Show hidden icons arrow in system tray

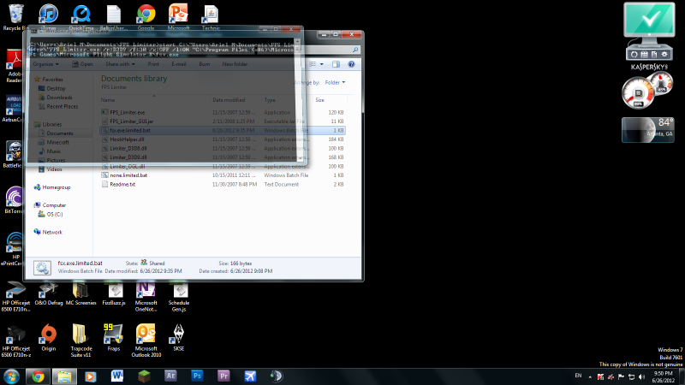point(590,376)
